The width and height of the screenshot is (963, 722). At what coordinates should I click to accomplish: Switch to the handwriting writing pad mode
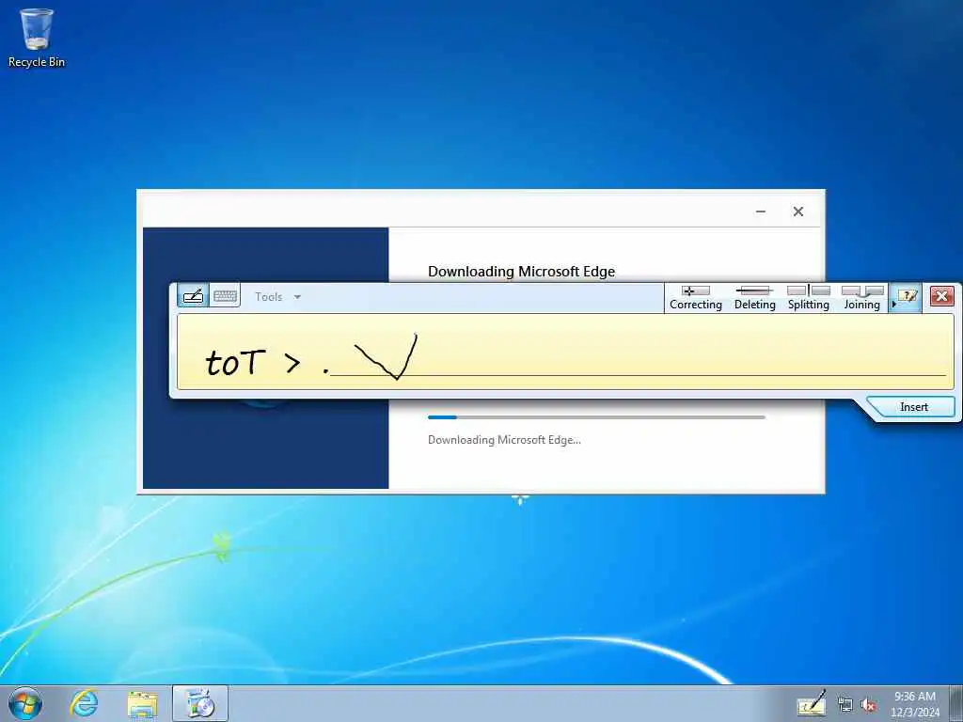[194, 296]
